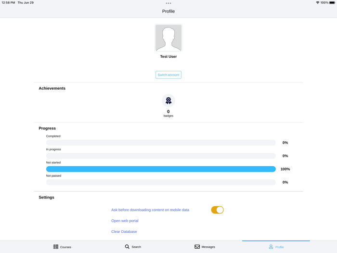Switch to the Search tab

click(x=133, y=247)
